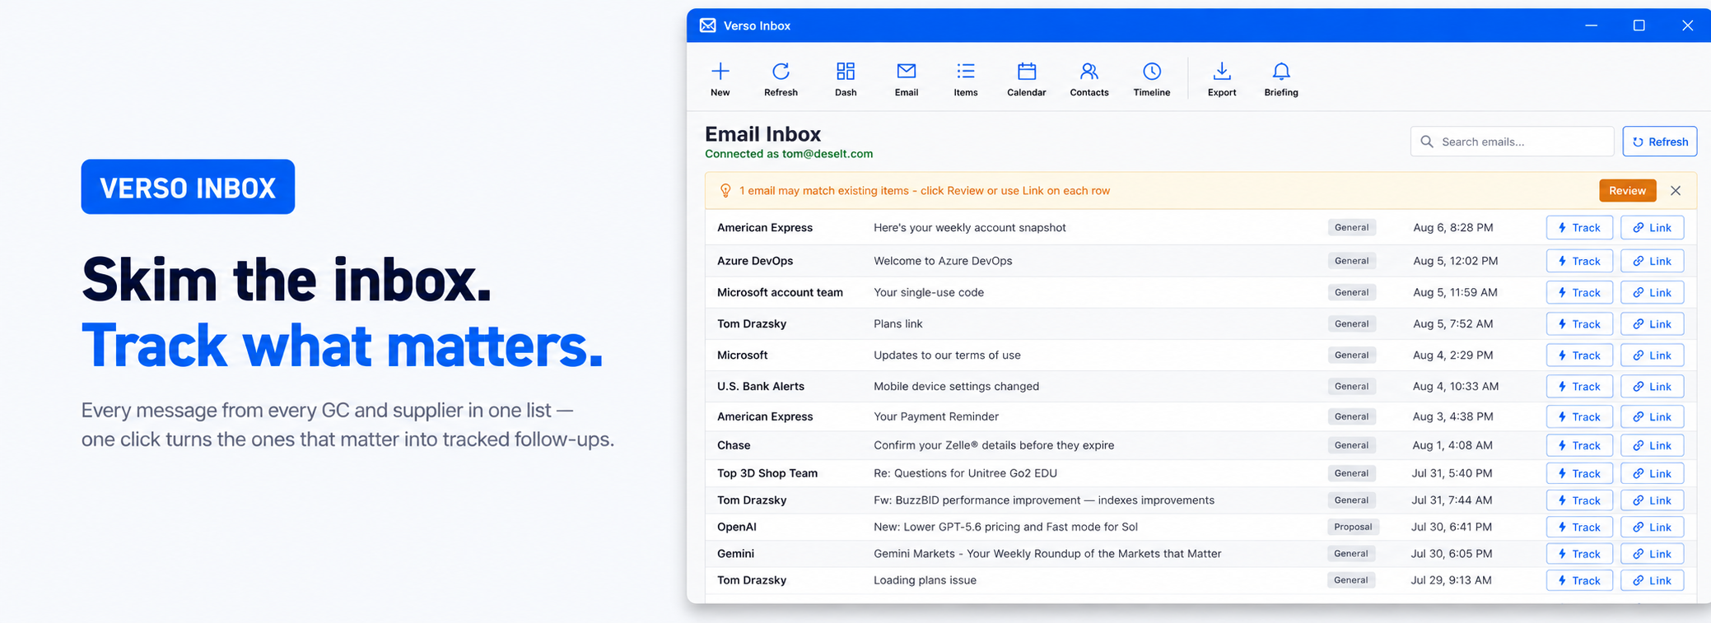
Task: Open the Dash view
Action: [x=846, y=79]
